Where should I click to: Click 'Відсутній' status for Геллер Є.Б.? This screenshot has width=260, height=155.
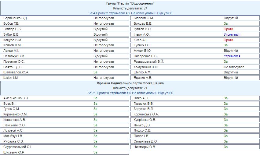coord(101,29)
